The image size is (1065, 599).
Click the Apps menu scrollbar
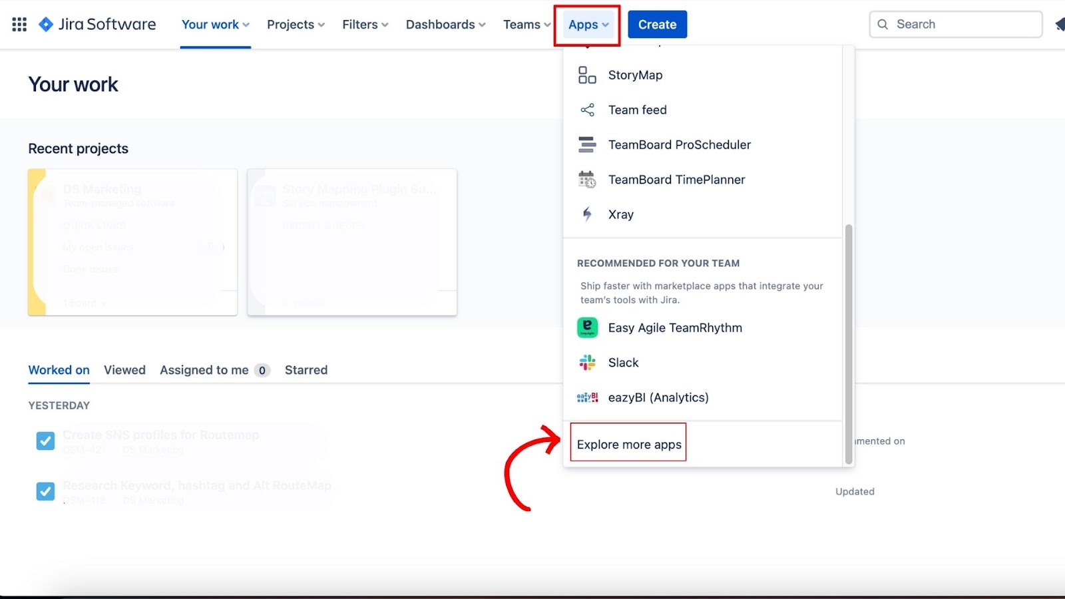point(849,343)
